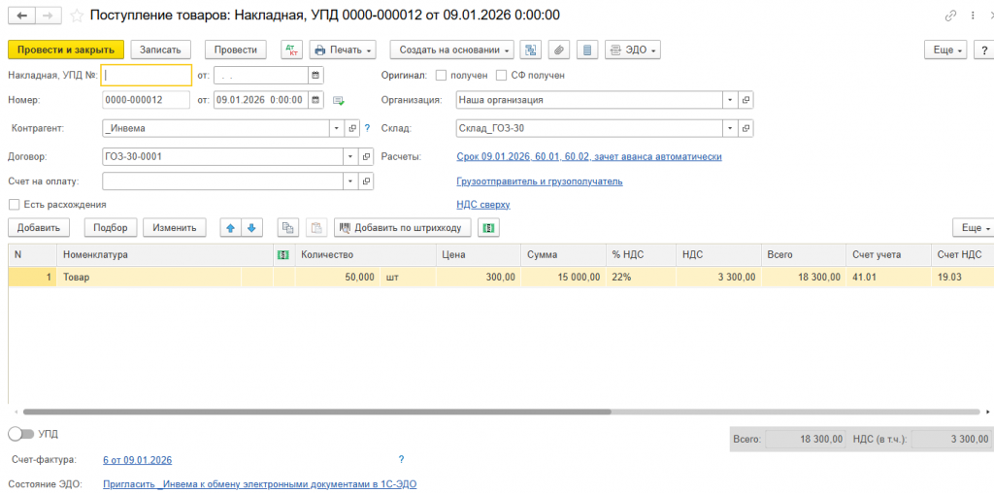Add document to favorites with star icon

(x=77, y=16)
